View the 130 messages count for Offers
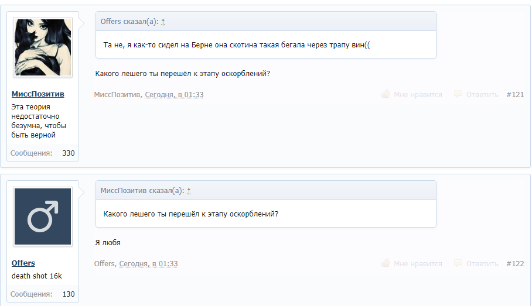532x306 pixels. (68, 294)
